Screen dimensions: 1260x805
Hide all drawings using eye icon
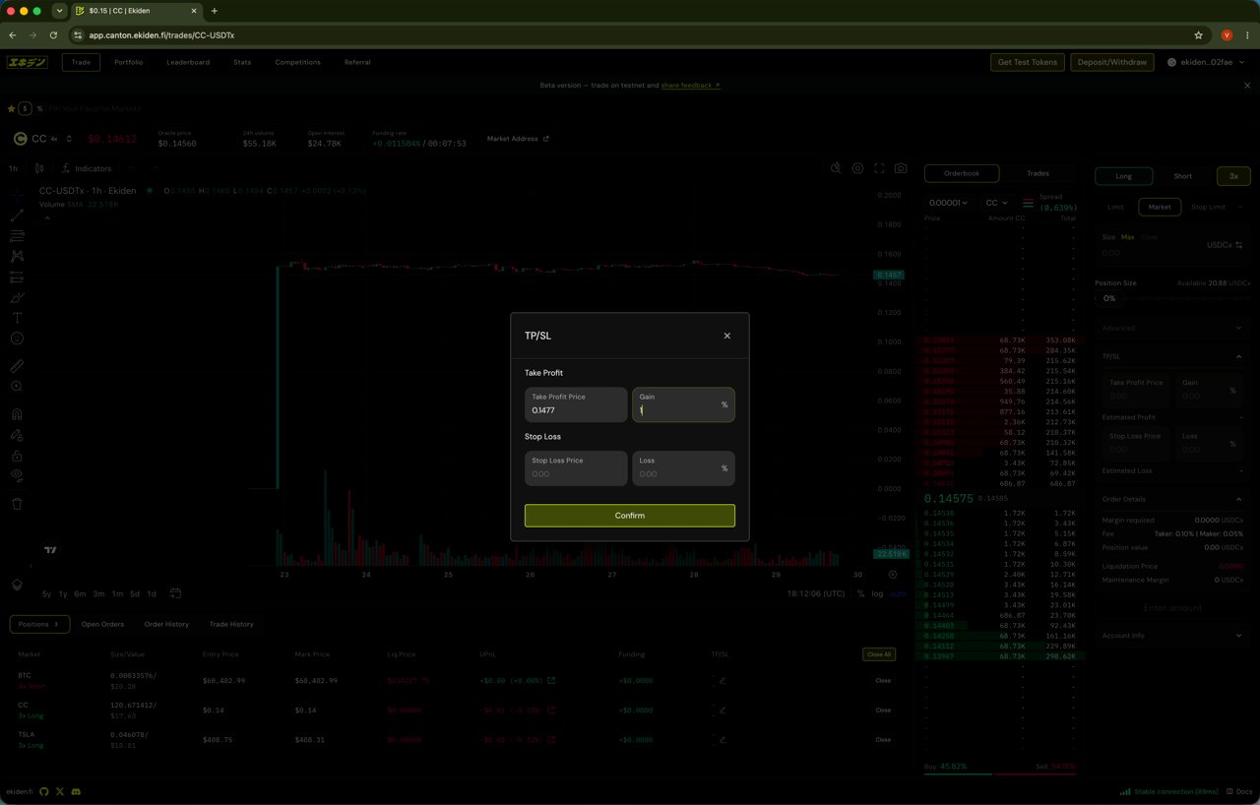point(17,476)
